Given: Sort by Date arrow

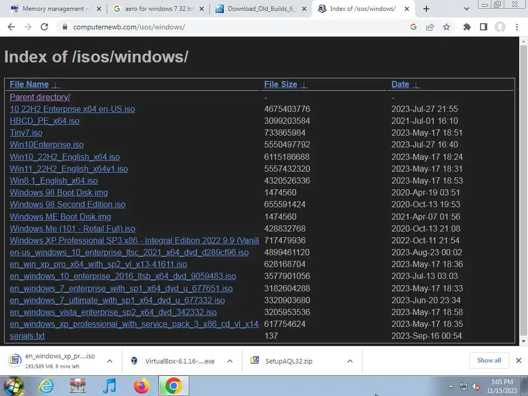Looking at the screenshot, I should pyautogui.click(x=416, y=85).
